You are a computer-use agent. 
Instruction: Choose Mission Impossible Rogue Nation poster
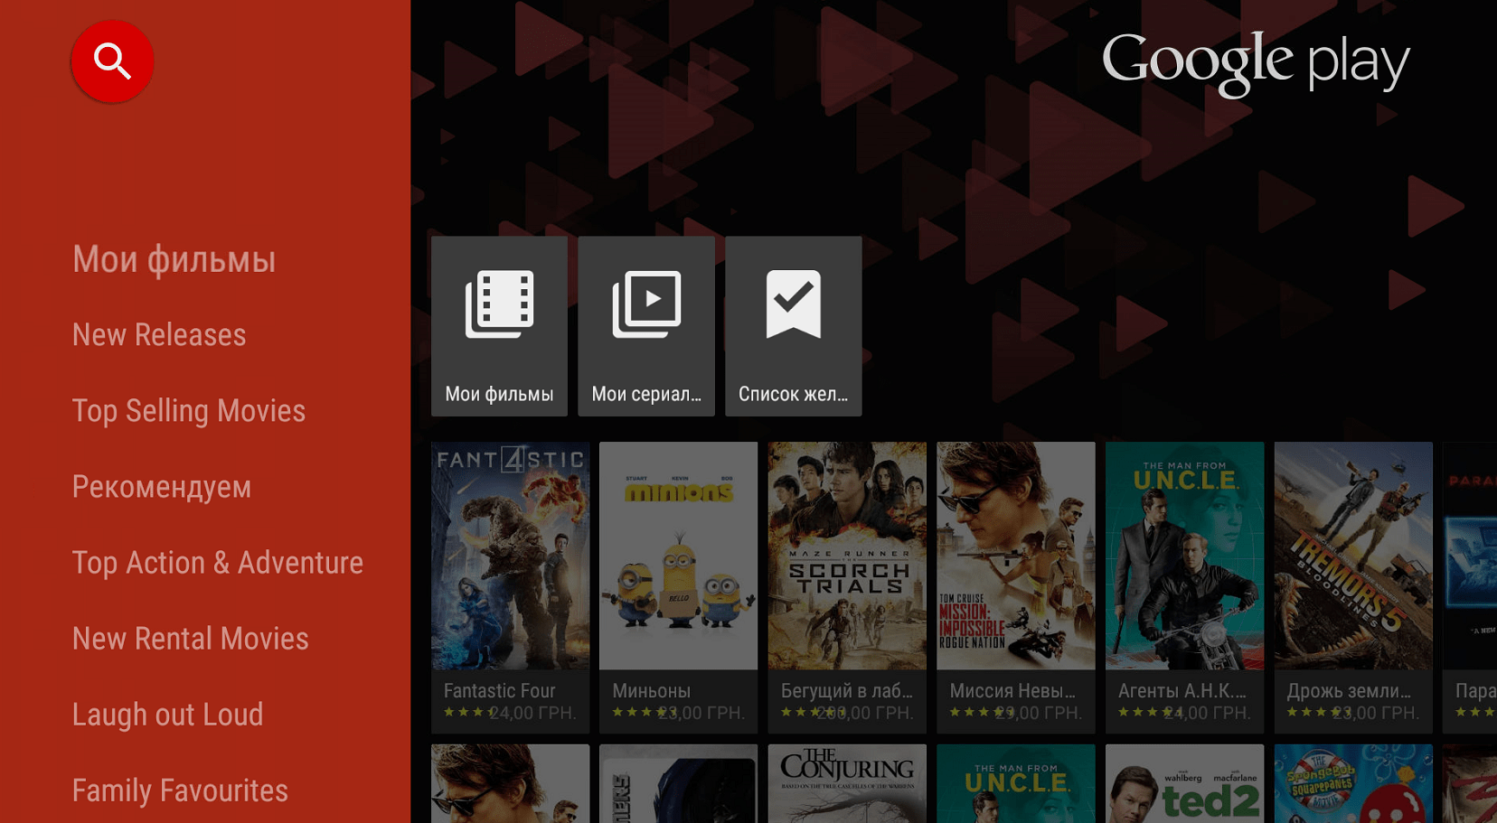1016,556
